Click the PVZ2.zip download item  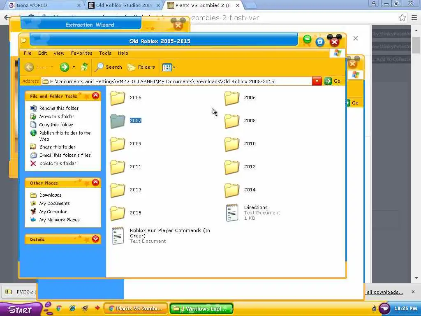20,292
